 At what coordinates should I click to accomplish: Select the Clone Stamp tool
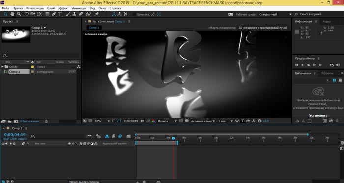point(74,14)
